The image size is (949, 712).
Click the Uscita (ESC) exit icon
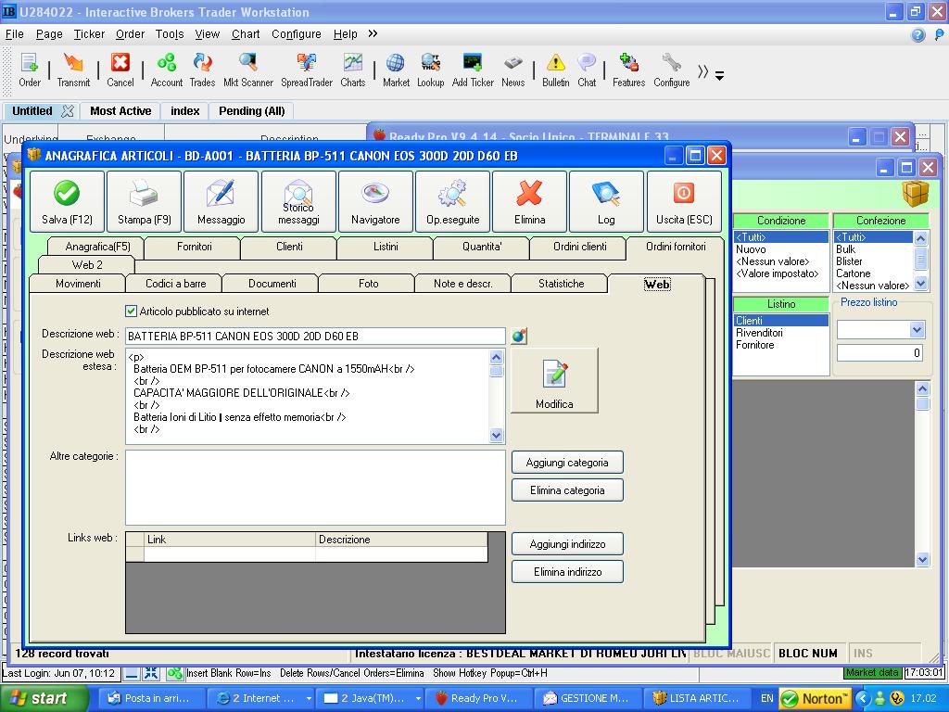tap(684, 201)
